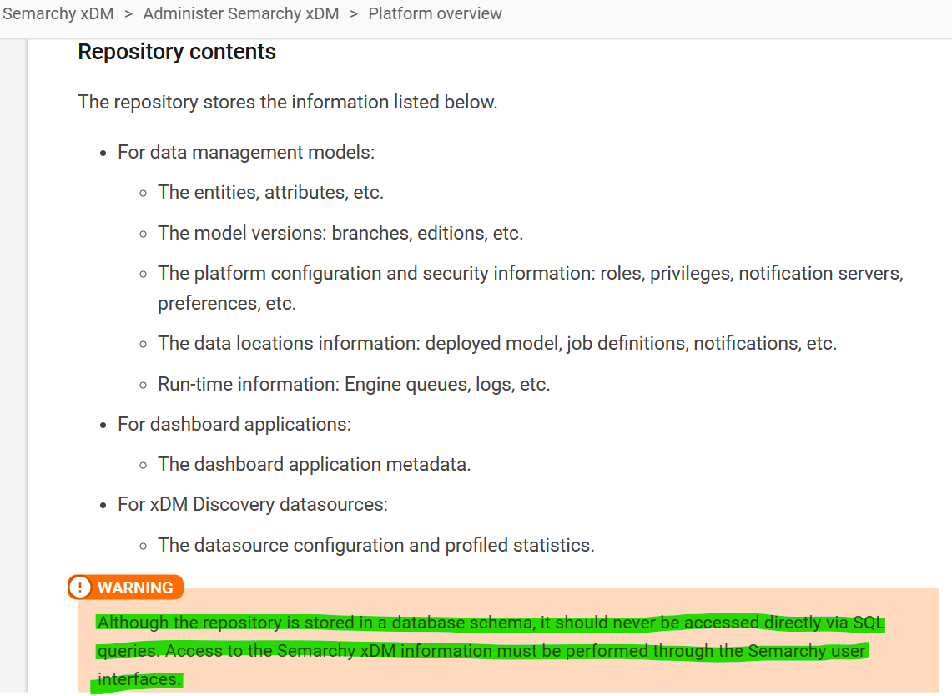Viewport: 952px width, 696px height.
Task: Open the Administer Semarchy xDM breadcrumb
Action: (241, 13)
